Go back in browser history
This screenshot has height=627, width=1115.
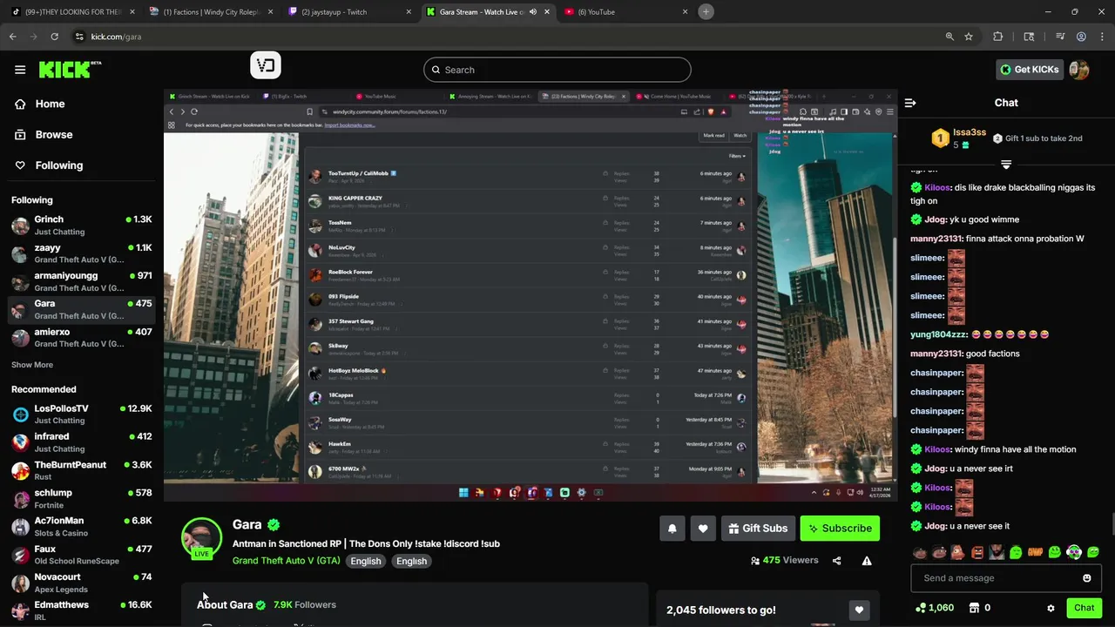[x=12, y=37]
